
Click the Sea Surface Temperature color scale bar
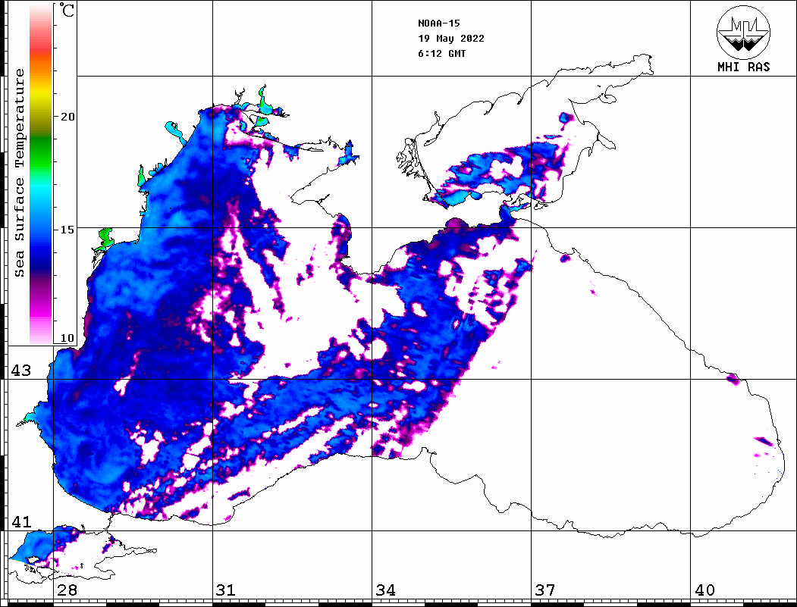pyautogui.click(x=41, y=174)
